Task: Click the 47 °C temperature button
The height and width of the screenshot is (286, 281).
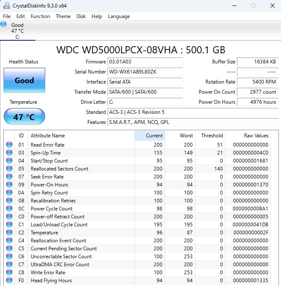Action: [24, 117]
